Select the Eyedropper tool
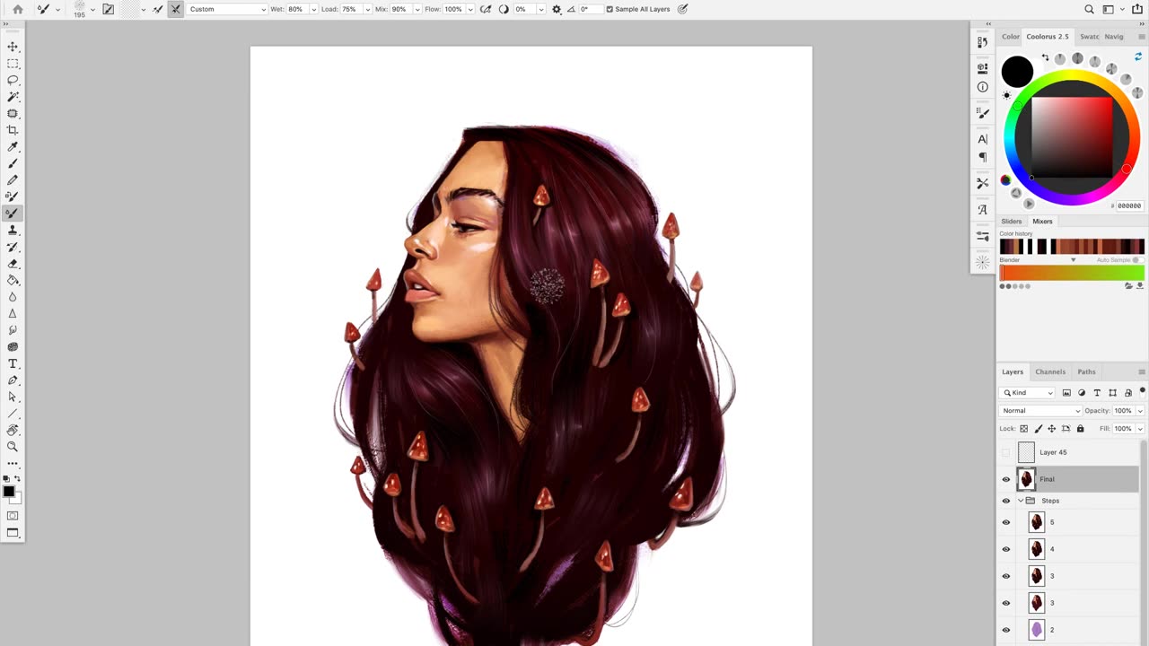The width and height of the screenshot is (1149, 646). click(x=13, y=147)
